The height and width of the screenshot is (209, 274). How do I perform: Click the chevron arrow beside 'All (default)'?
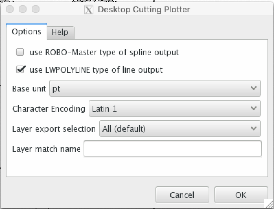click(253, 129)
